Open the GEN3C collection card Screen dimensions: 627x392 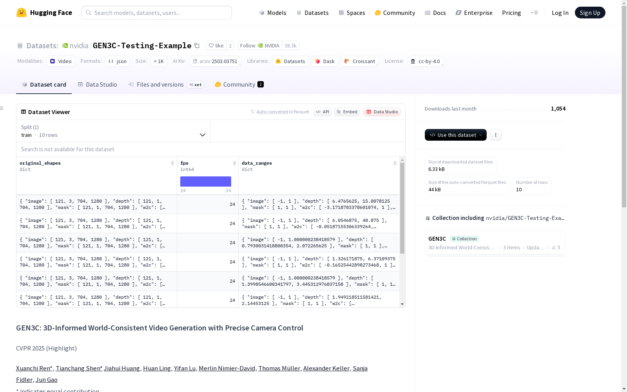495,243
